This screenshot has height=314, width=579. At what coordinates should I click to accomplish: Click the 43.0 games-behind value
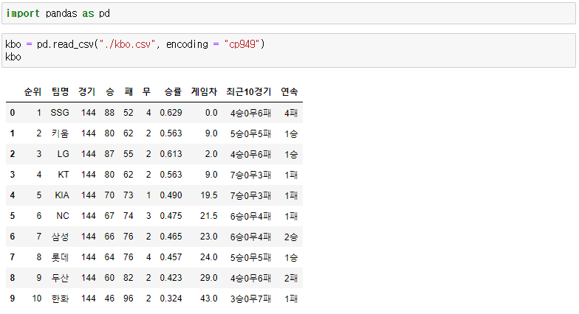point(209,298)
